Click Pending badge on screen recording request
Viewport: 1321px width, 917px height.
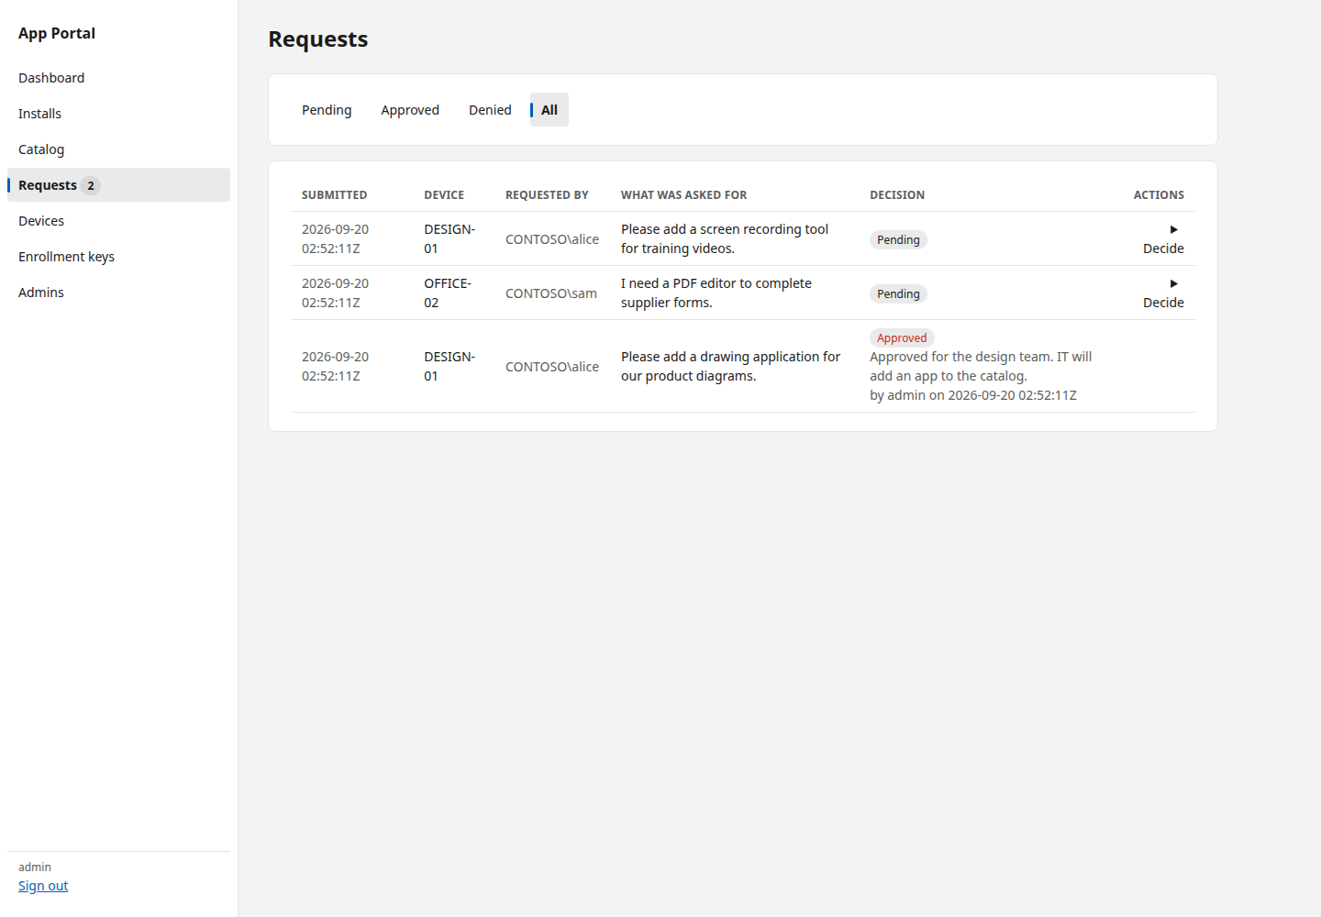coord(898,239)
